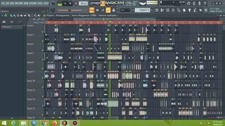Select the Slice tool
225x126 pixels.
pos(28,15)
